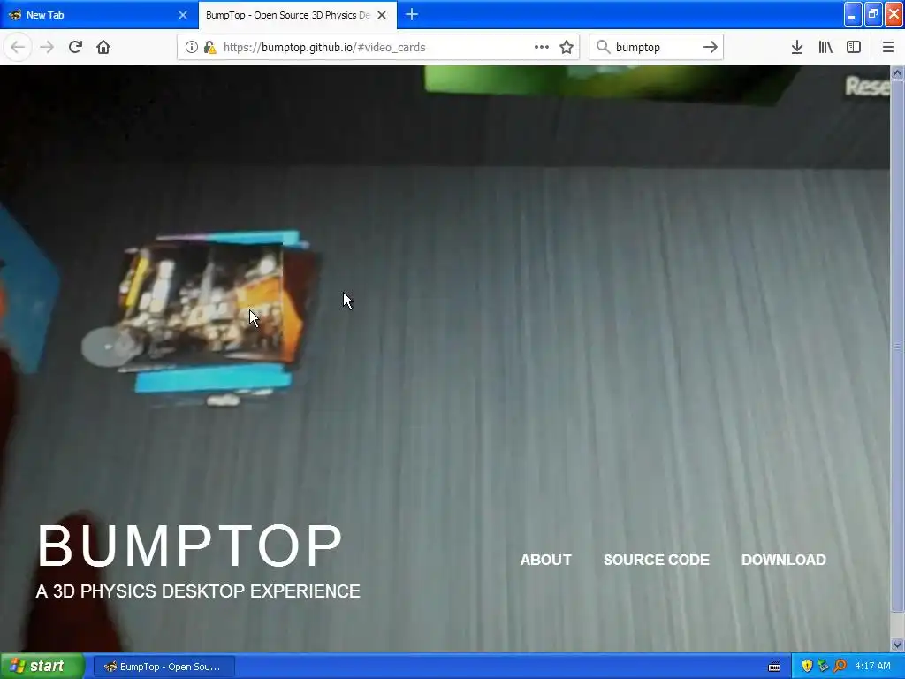Screen dimensions: 905x679
Task: Close the BumpTop tab
Action: click(x=382, y=15)
